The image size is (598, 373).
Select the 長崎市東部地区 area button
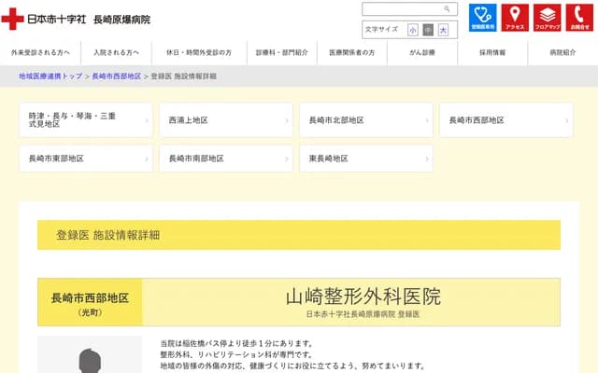tap(86, 159)
